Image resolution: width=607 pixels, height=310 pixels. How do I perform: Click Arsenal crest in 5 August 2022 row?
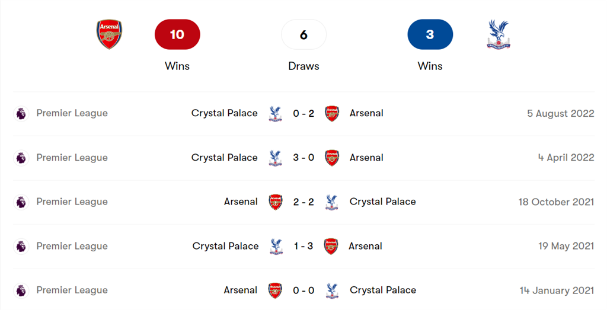(x=332, y=113)
